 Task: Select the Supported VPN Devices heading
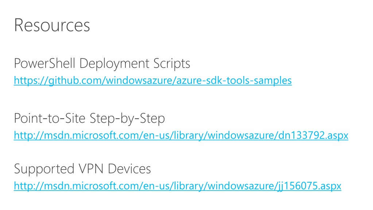click(x=82, y=169)
